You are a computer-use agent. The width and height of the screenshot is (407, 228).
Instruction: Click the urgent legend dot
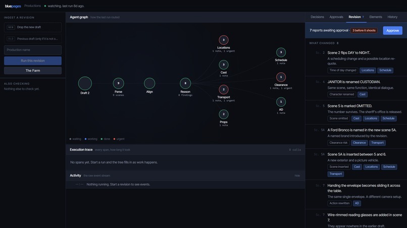pos(114,139)
